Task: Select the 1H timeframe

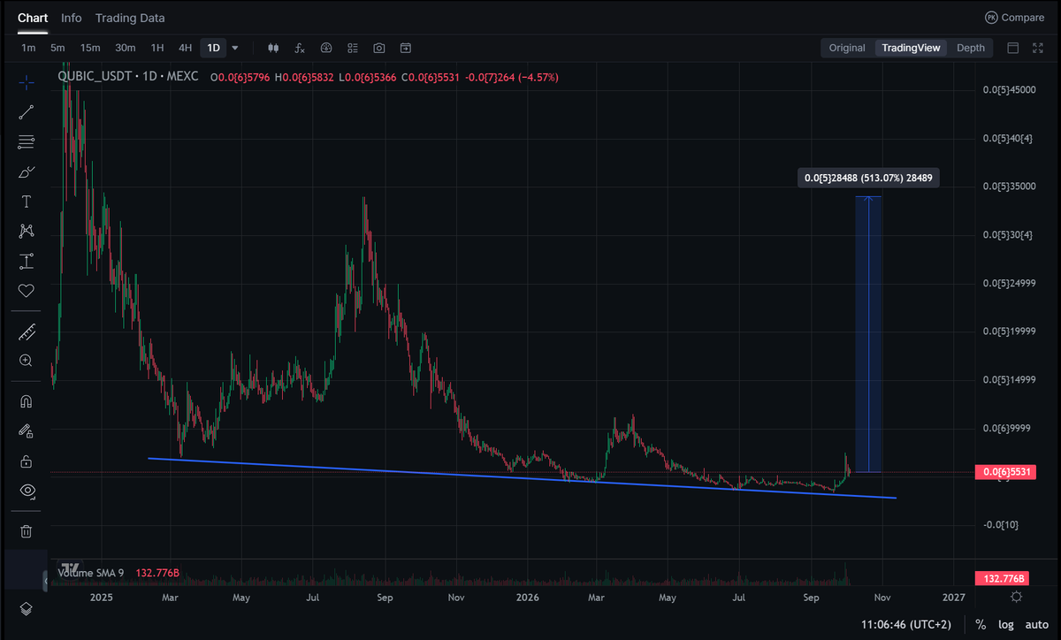Action: (x=157, y=48)
